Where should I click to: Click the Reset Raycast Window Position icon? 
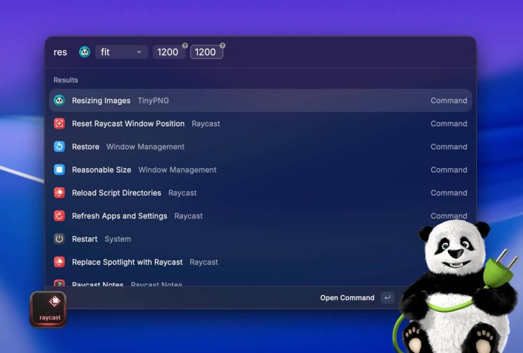click(x=59, y=124)
